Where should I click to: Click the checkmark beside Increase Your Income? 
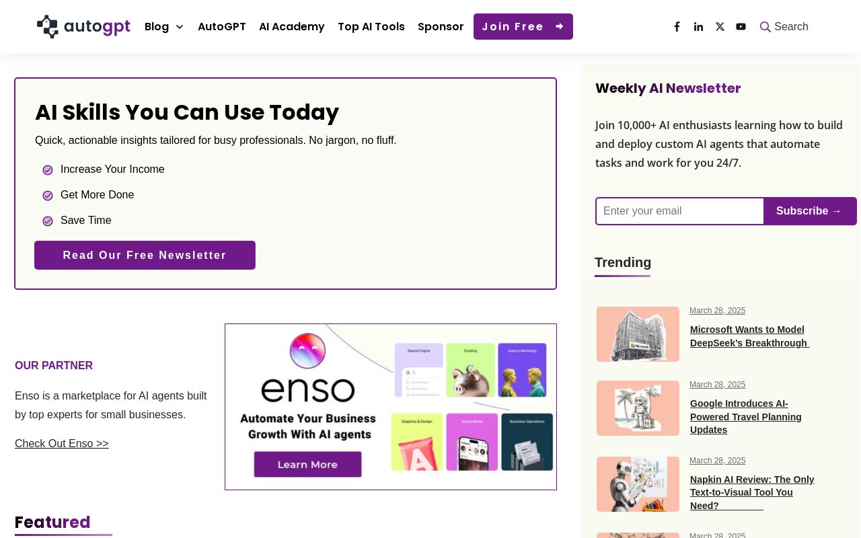tap(48, 170)
